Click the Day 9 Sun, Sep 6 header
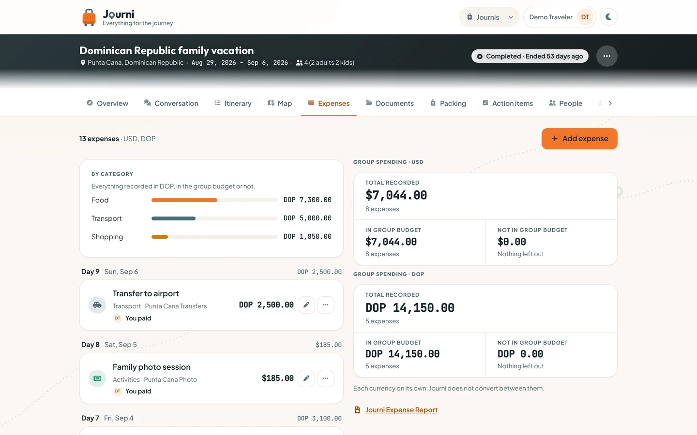Screen dimensions: 697x435 [110, 272]
